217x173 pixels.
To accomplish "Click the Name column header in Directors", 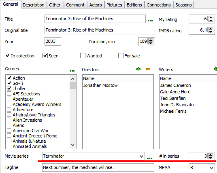I will pyautogui.click(x=113, y=78).
